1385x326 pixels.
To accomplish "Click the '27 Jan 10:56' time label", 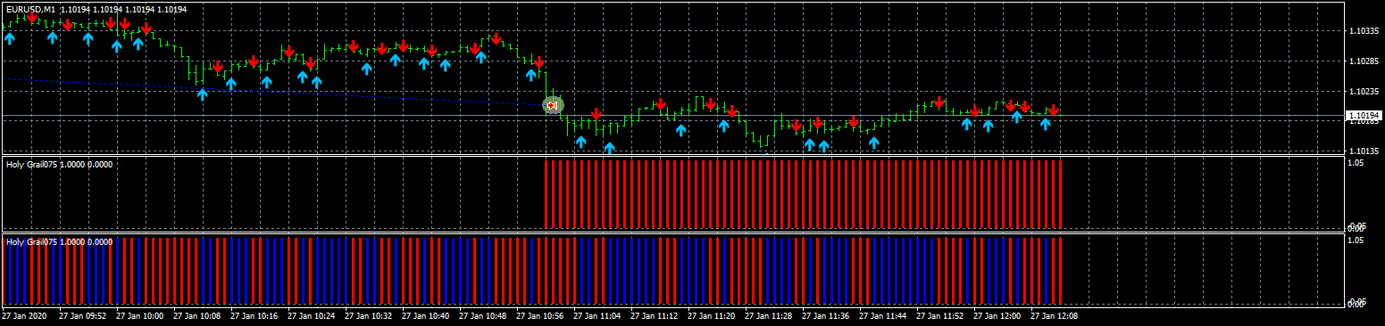I will pos(539,315).
